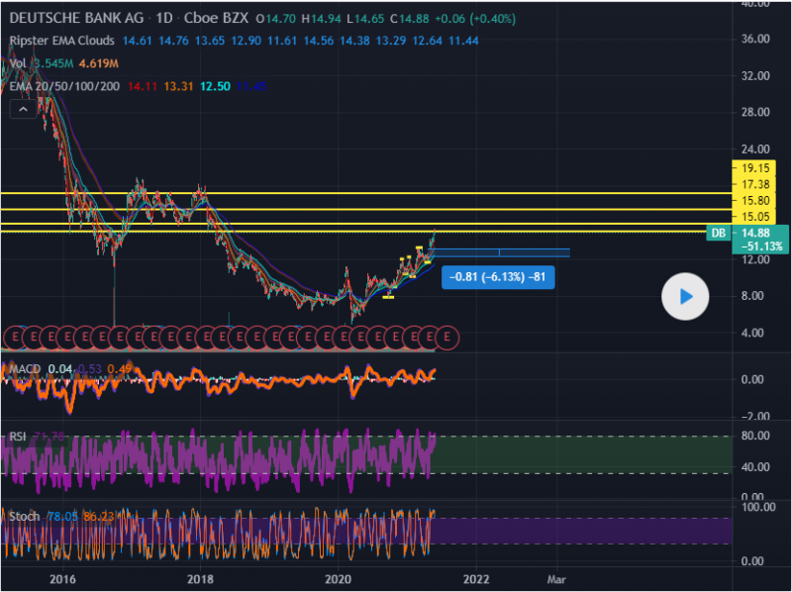Click the rightmost earnings E marker
The width and height of the screenshot is (792, 592).
point(447,338)
